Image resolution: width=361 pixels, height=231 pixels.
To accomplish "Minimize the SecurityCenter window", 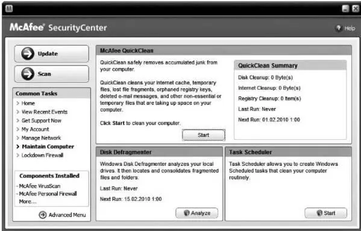I will [345, 8].
